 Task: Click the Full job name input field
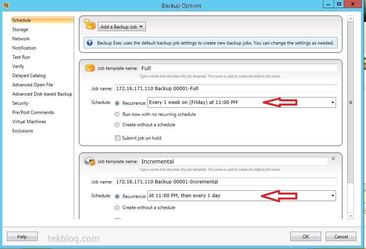click(x=225, y=88)
